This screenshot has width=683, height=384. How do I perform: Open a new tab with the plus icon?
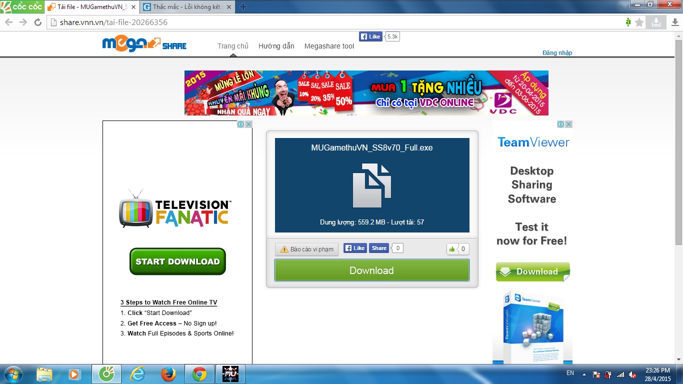click(x=243, y=7)
